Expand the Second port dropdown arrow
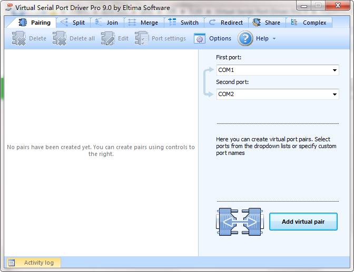This screenshot has height=272, width=354. click(335, 95)
